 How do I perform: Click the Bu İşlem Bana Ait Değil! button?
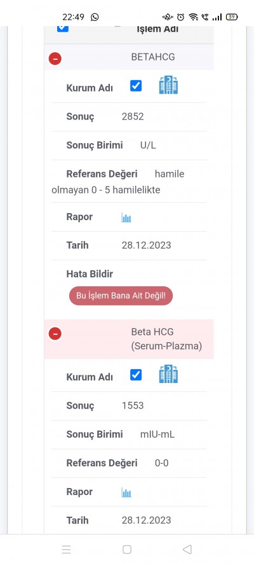(x=121, y=296)
